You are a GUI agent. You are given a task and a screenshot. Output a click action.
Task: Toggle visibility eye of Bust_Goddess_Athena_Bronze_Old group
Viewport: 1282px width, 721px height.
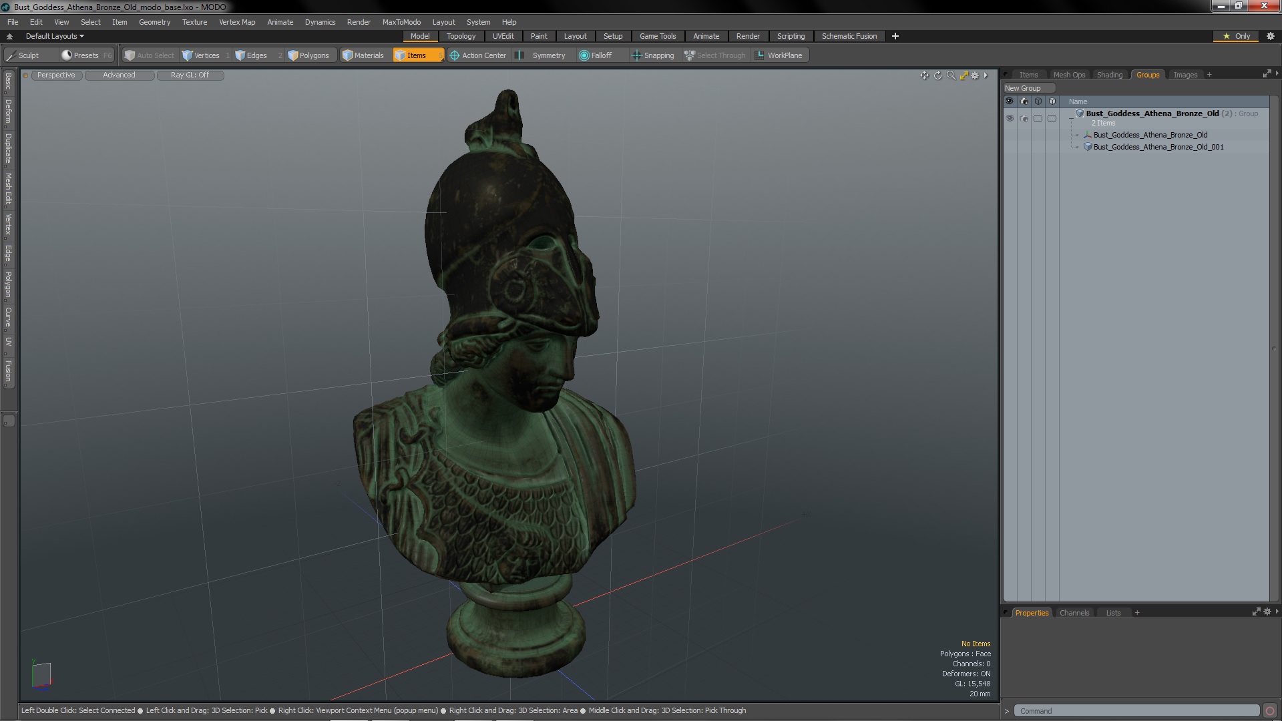[1010, 118]
